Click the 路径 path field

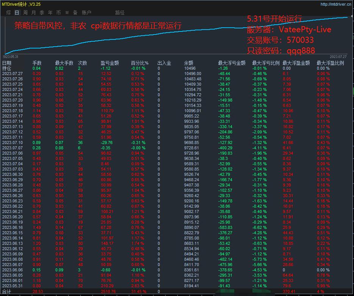click(120, 13)
